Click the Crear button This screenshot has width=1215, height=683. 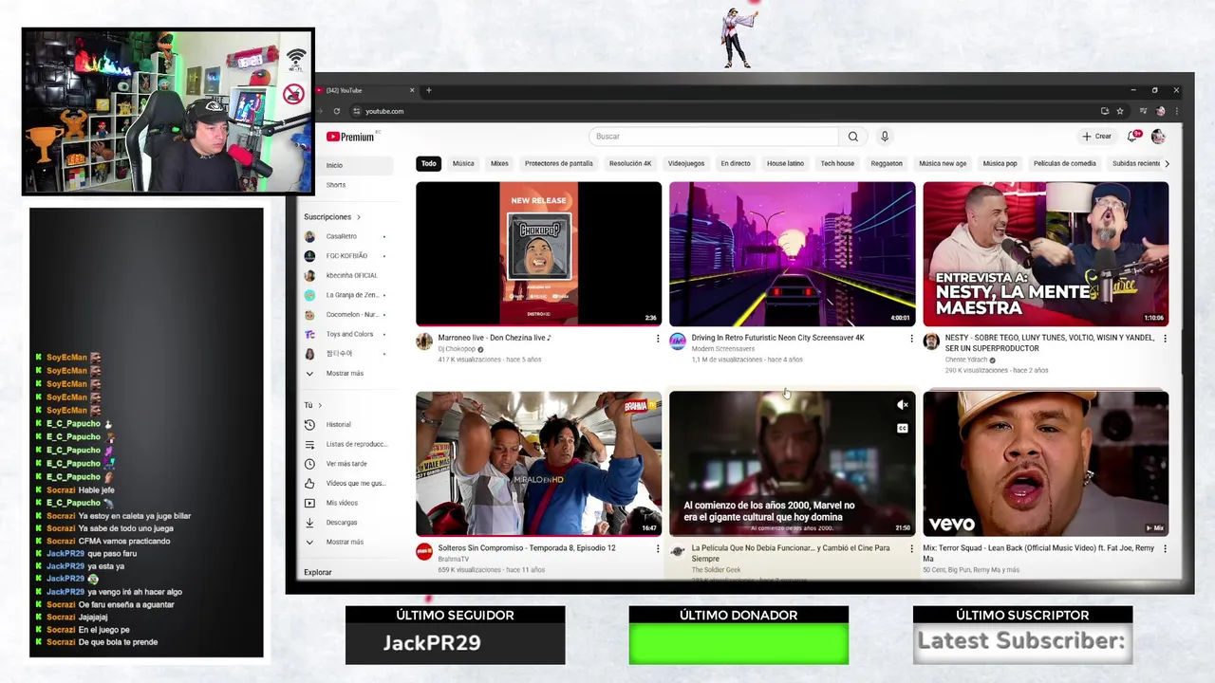click(1096, 137)
